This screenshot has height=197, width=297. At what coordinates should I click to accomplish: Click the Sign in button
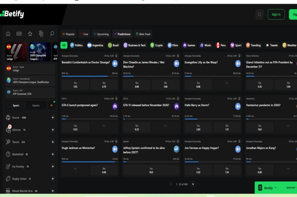tap(276, 15)
